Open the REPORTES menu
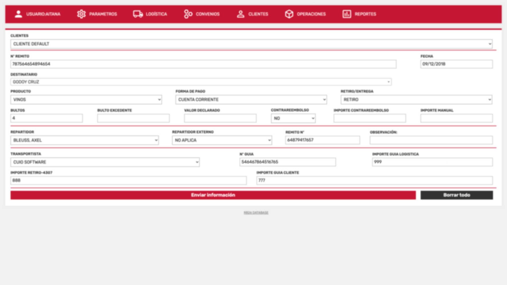The width and height of the screenshot is (507, 285). (365, 14)
